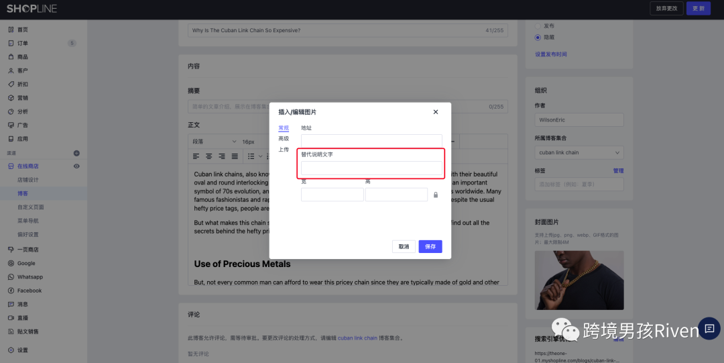This screenshot has height=363, width=724.
Task: Open 贴文销售 post sales icon
Action: pos(11,331)
